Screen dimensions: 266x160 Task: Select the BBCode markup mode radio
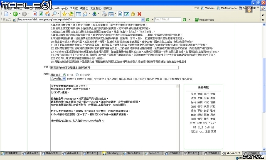(77, 75)
